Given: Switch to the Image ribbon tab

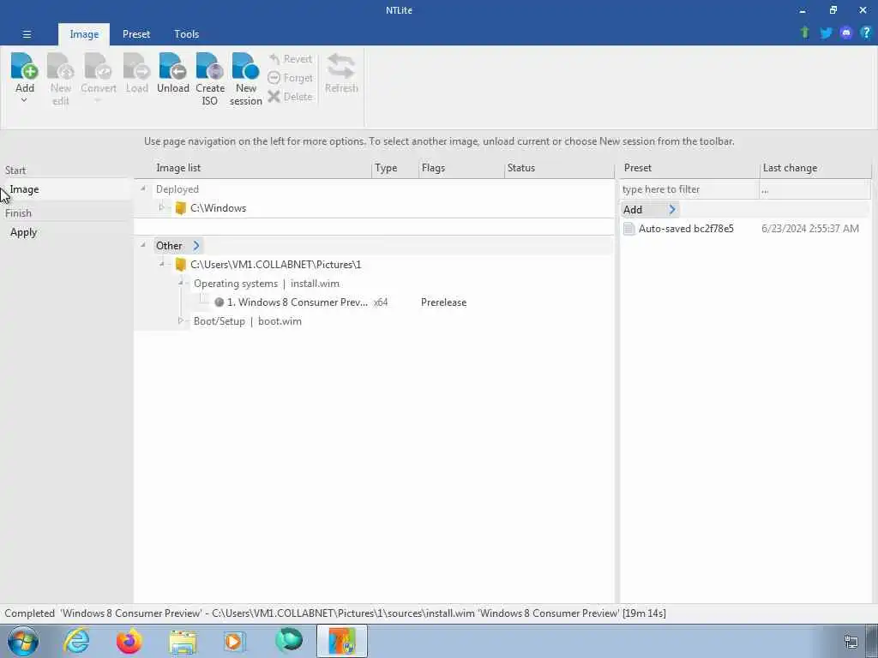Looking at the screenshot, I should click(84, 34).
